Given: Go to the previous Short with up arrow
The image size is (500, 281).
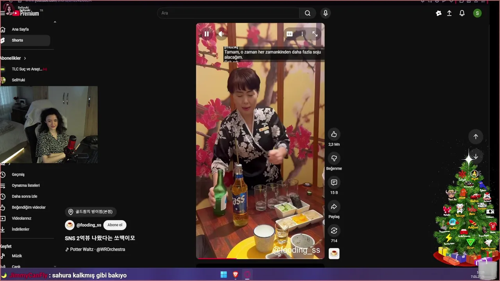Looking at the screenshot, I should click(476, 137).
